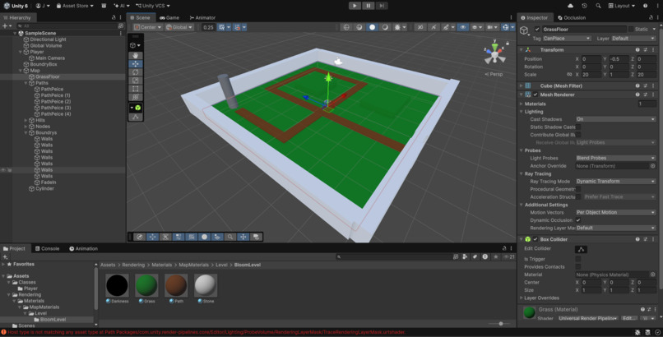Image resolution: width=663 pixels, height=337 pixels.
Task: Open the Undo History clock icon
Action: tap(584, 6)
